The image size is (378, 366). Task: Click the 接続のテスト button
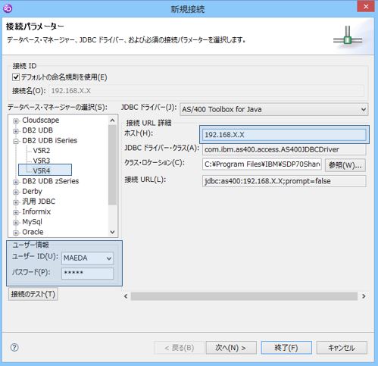coord(33,294)
